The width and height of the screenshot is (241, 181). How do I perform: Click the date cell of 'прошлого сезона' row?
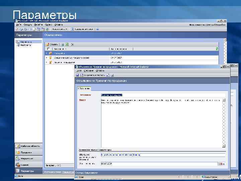116,58
